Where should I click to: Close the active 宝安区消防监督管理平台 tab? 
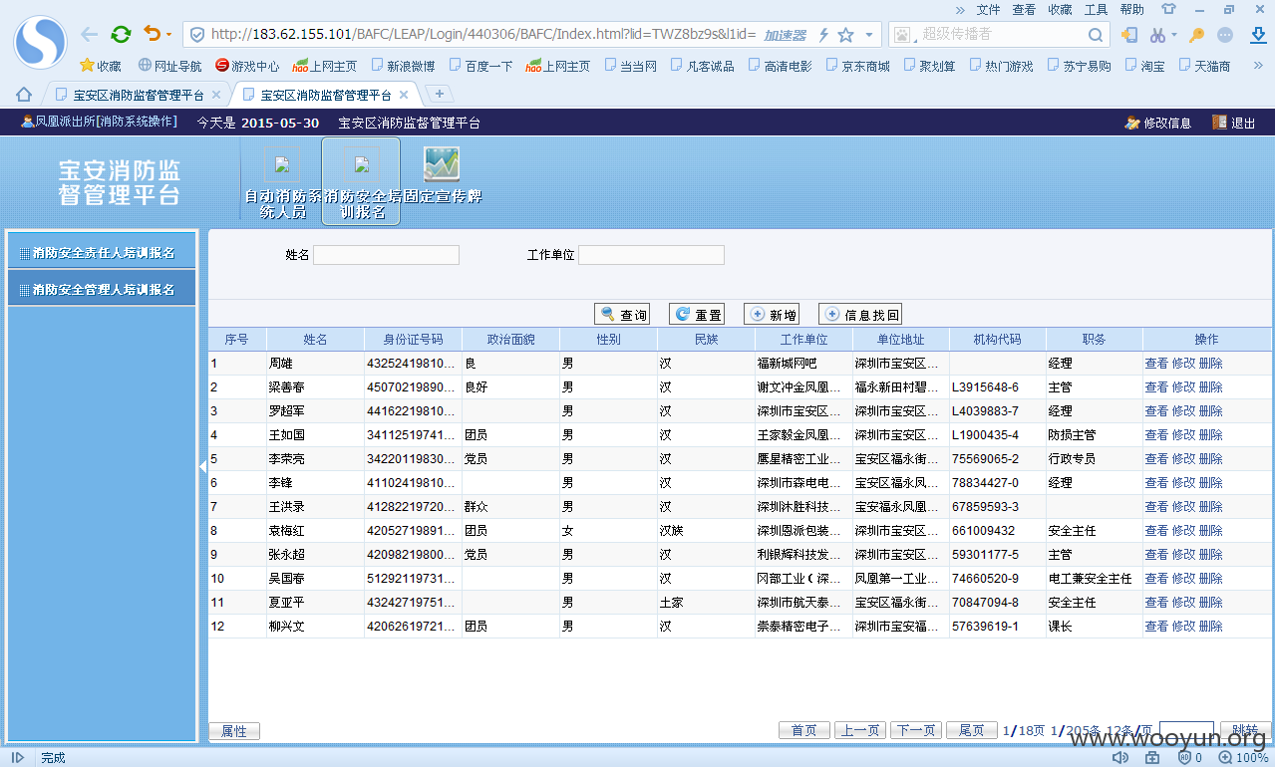click(404, 96)
